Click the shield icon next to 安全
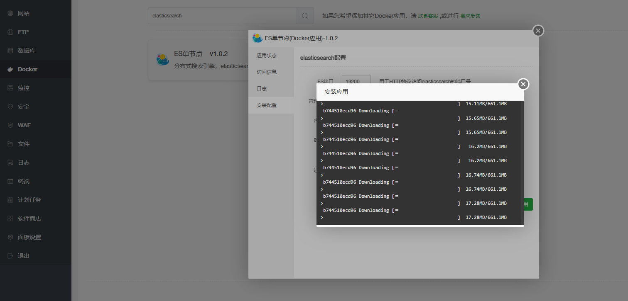Screen dimensions: 628x301 tap(10, 107)
